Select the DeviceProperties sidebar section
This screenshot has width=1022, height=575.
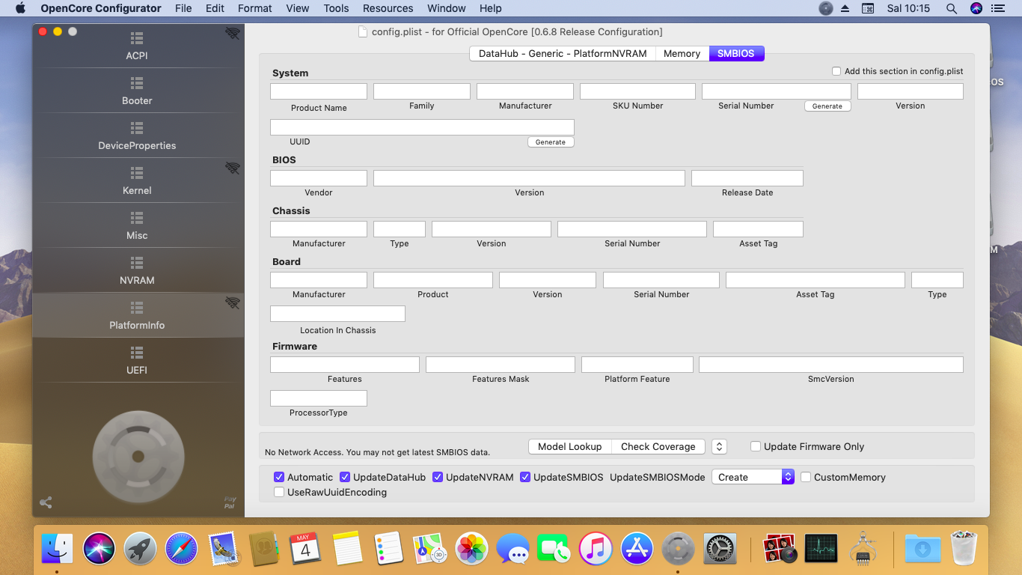pos(138,136)
